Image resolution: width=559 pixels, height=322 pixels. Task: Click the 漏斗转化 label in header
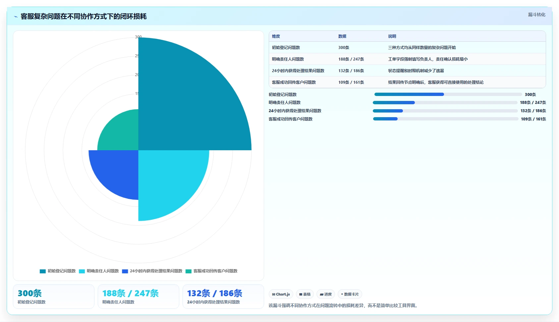[536, 15]
